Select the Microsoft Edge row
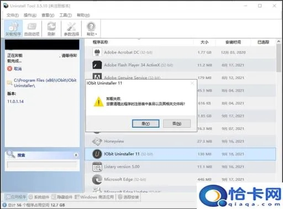283x209 pixels. tap(180, 179)
